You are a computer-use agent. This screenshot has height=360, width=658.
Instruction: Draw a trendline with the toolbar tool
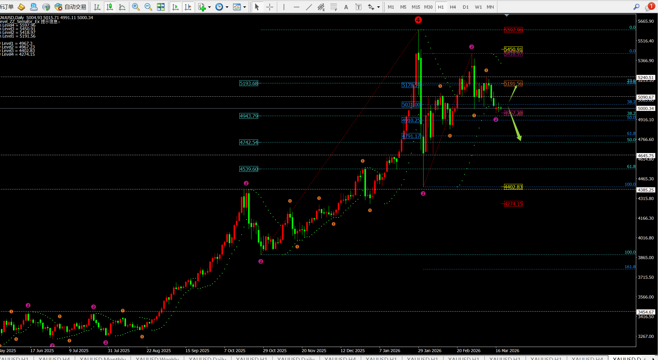point(309,7)
